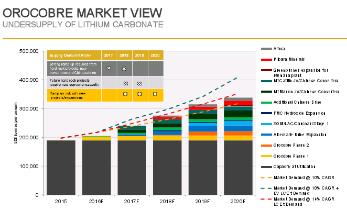Click the 0 y-axis label
Viewport: 347px width, 210px height.
37,195
